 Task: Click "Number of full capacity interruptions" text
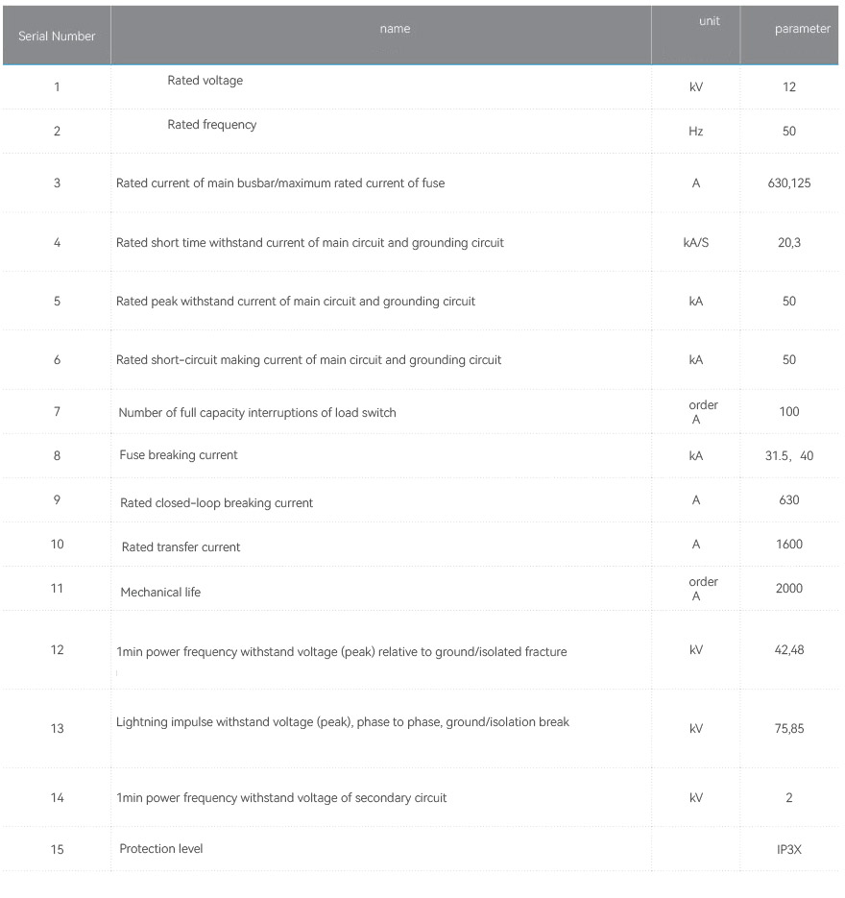(x=257, y=413)
